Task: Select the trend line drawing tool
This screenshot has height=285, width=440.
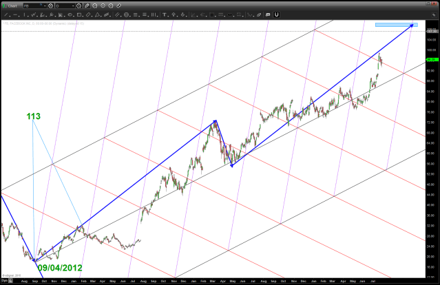Action: pyautogui.click(x=6, y=14)
